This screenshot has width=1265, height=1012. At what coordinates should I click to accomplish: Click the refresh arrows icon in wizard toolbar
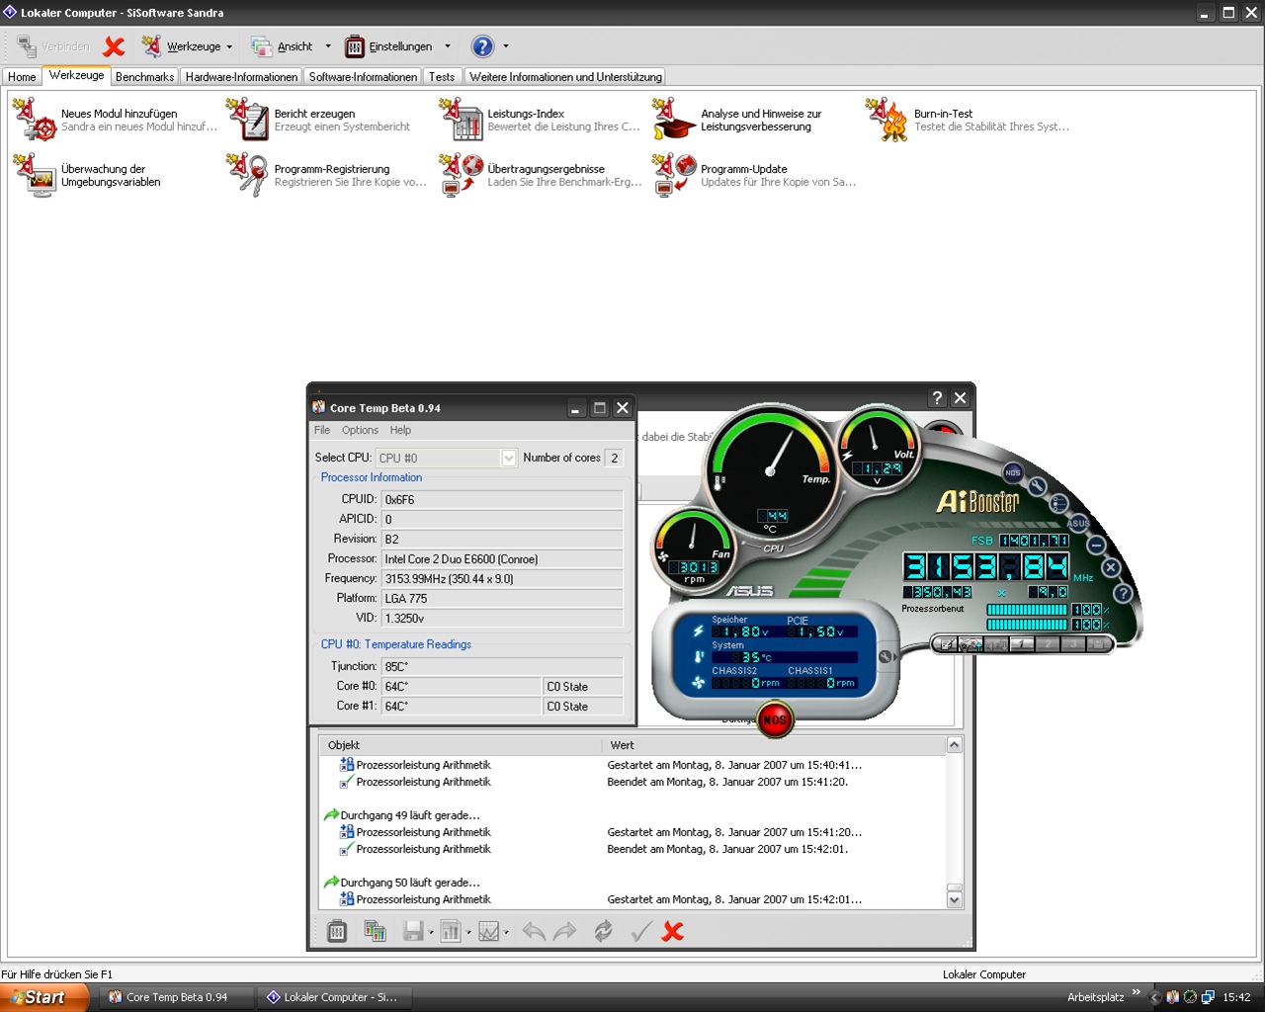coord(603,931)
